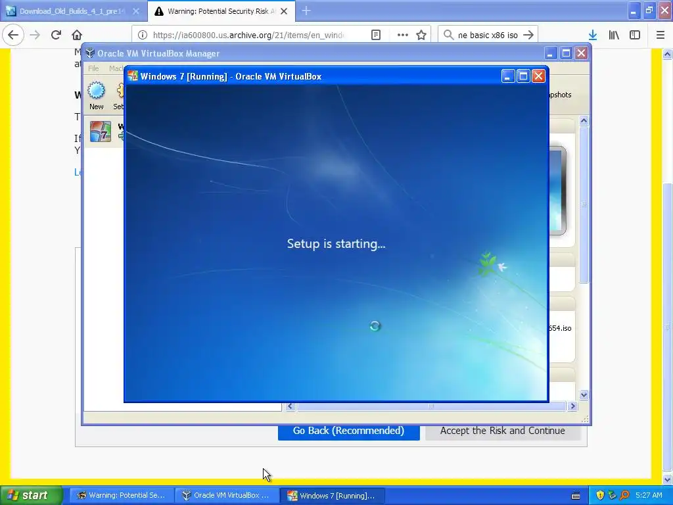Click the Firefox page scrollbar down arrow

click(667, 479)
